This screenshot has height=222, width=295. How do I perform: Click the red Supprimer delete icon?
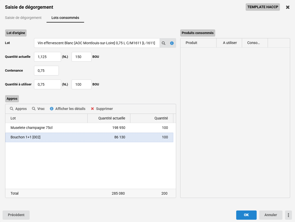pos(93,109)
